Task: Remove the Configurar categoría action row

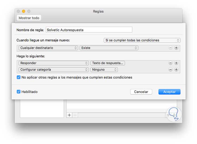Action: 171,70
